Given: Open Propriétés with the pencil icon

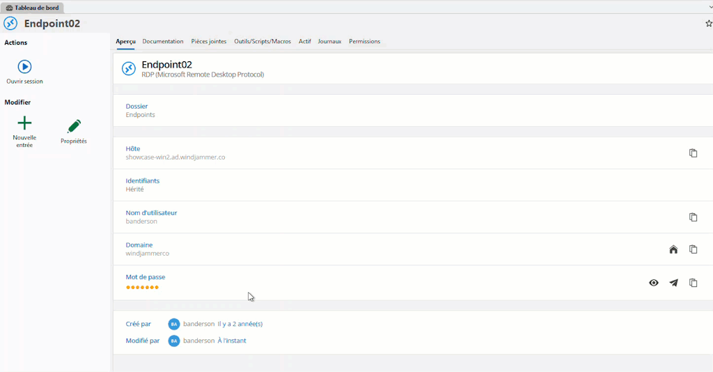Looking at the screenshot, I should (x=74, y=126).
